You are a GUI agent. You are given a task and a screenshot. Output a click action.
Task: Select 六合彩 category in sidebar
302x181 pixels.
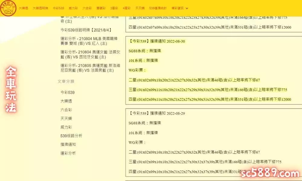66,110
